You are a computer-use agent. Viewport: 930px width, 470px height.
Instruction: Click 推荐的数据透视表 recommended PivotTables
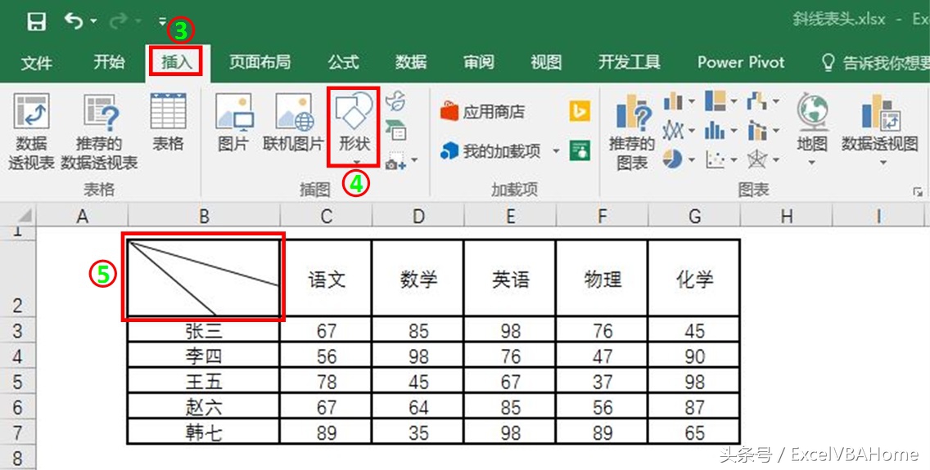pyautogui.click(x=99, y=132)
